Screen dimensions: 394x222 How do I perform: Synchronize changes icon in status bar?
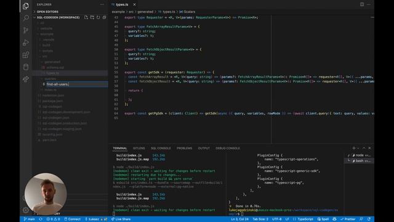pos(41,220)
